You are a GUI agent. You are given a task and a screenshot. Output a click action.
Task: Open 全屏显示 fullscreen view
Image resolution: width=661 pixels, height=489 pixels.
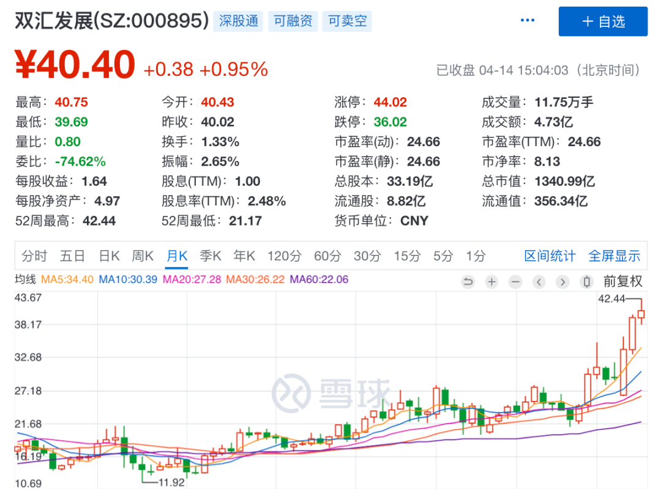614,256
